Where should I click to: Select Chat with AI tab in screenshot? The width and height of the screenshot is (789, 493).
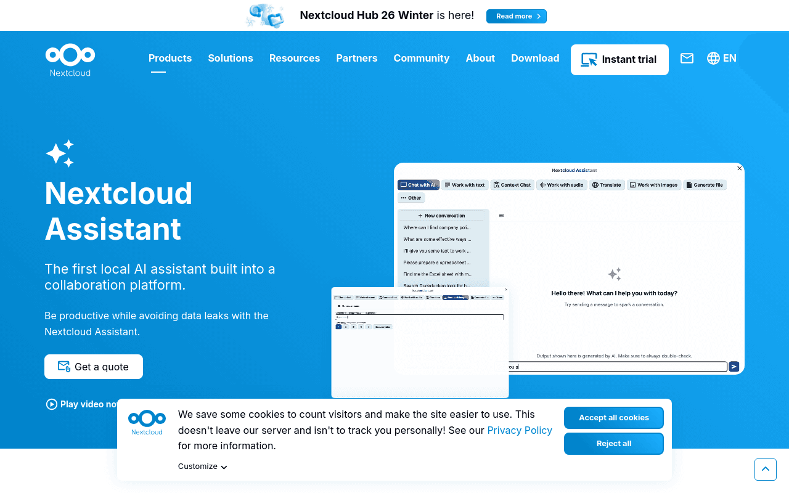click(419, 185)
